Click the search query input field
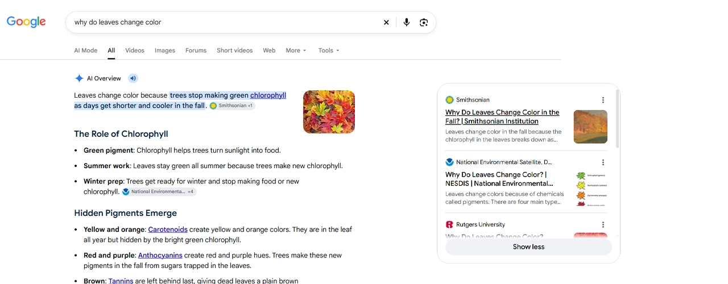The height and width of the screenshot is (284, 728). [x=225, y=22]
